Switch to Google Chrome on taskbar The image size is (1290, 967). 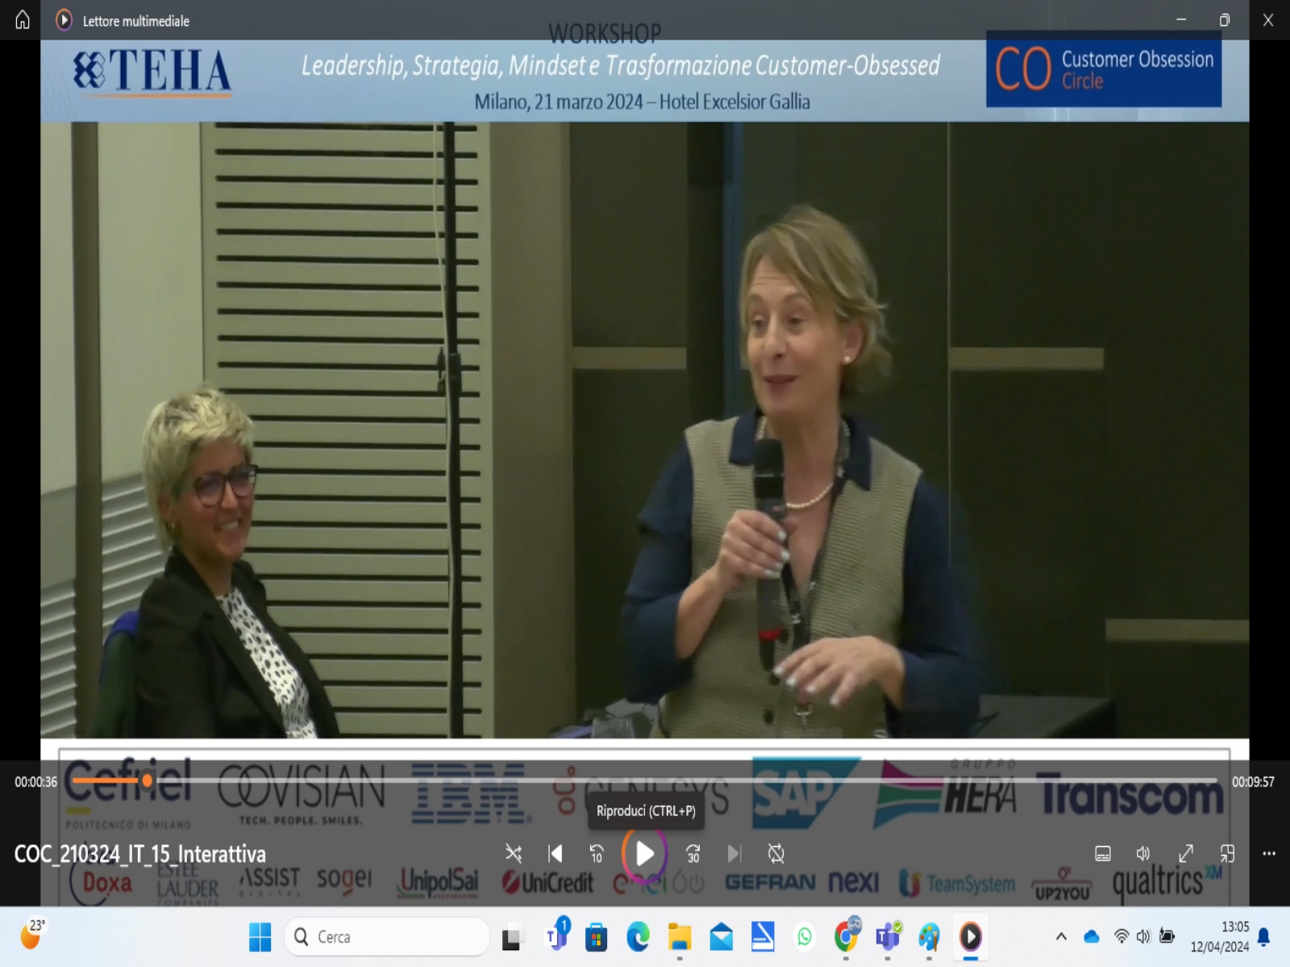click(x=846, y=936)
